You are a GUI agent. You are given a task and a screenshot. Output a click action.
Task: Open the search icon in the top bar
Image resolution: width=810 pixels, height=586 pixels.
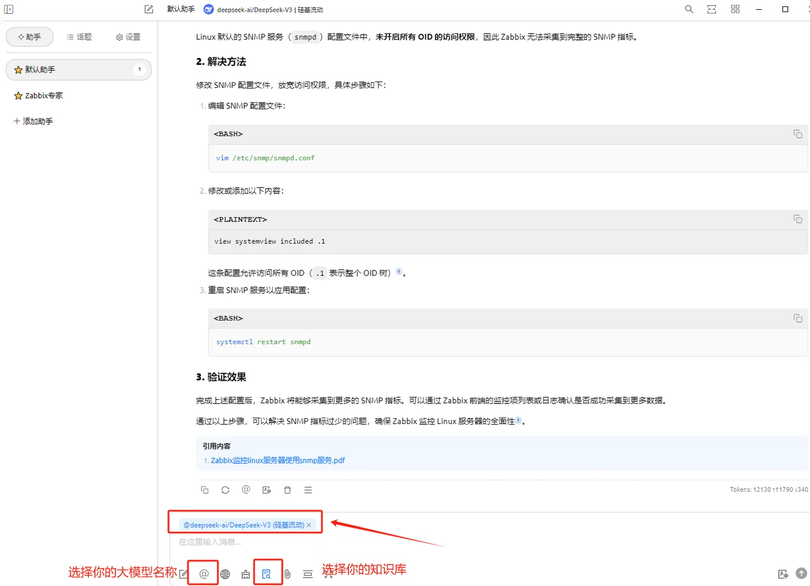[x=689, y=9]
